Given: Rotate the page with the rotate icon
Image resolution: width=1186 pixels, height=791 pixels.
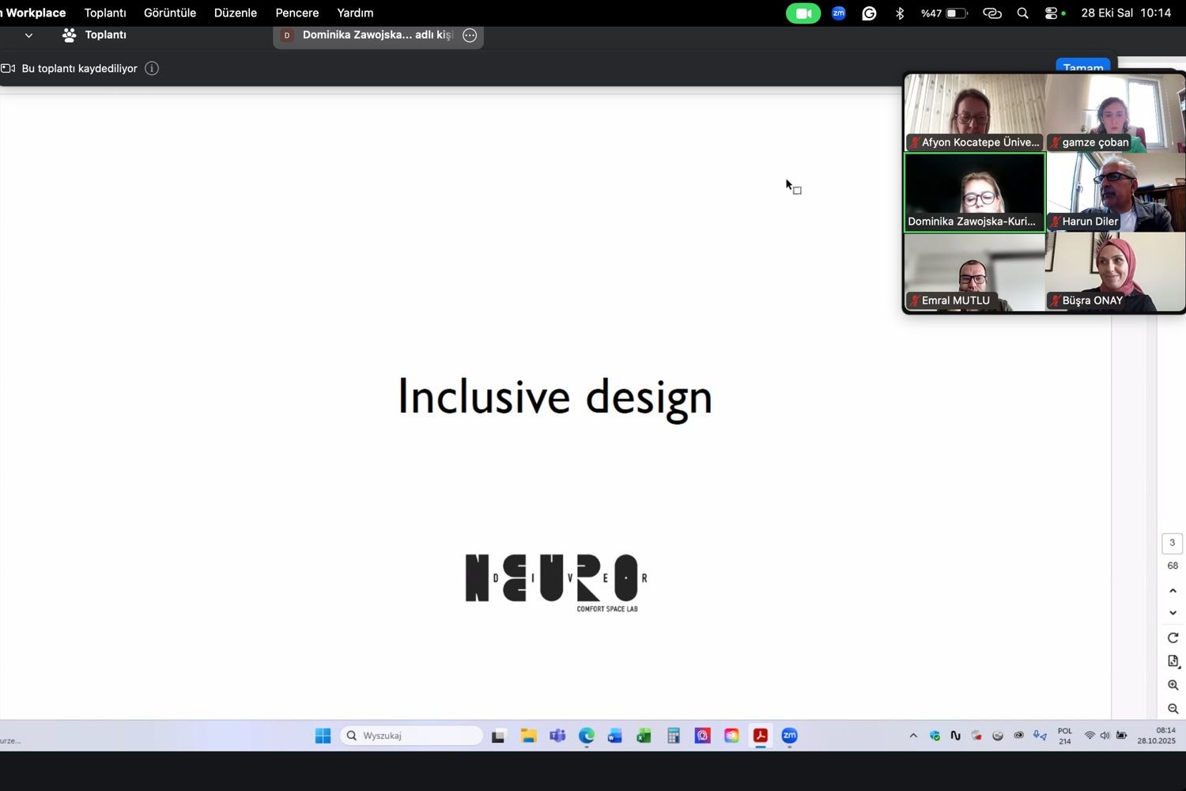Looking at the screenshot, I should (1173, 638).
